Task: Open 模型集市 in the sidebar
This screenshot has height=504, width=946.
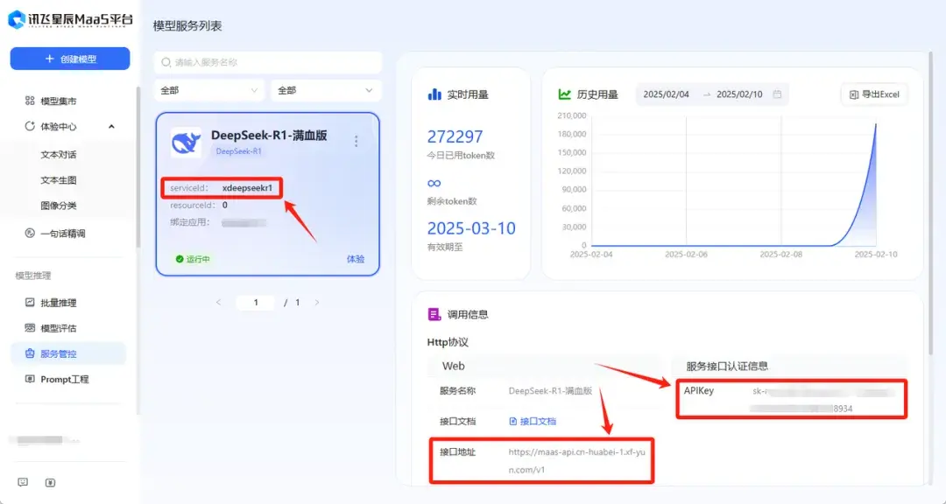Action: coord(59,101)
